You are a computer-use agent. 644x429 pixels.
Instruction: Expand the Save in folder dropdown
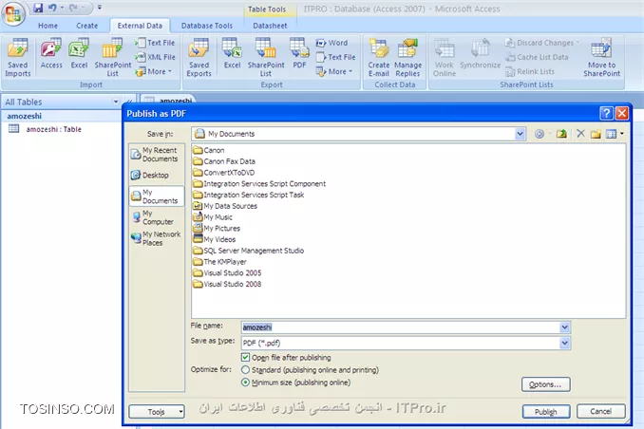520,134
